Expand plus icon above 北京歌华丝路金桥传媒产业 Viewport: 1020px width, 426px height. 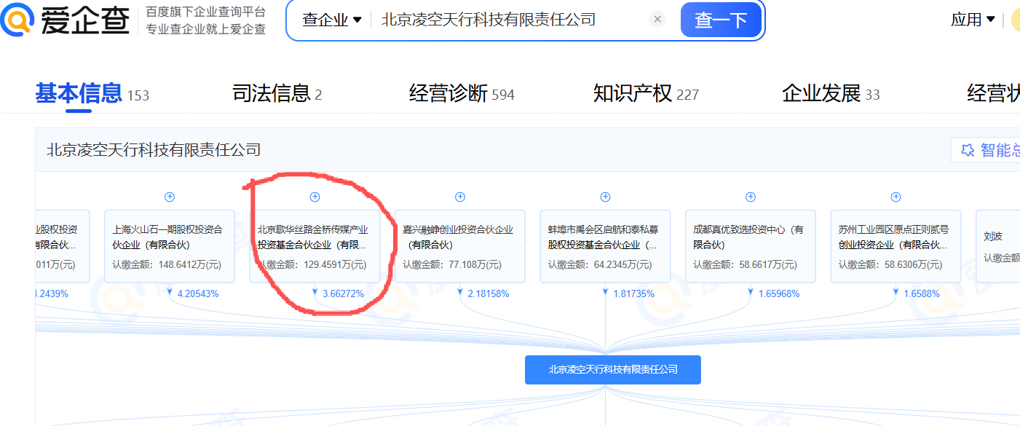click(315, 197)
